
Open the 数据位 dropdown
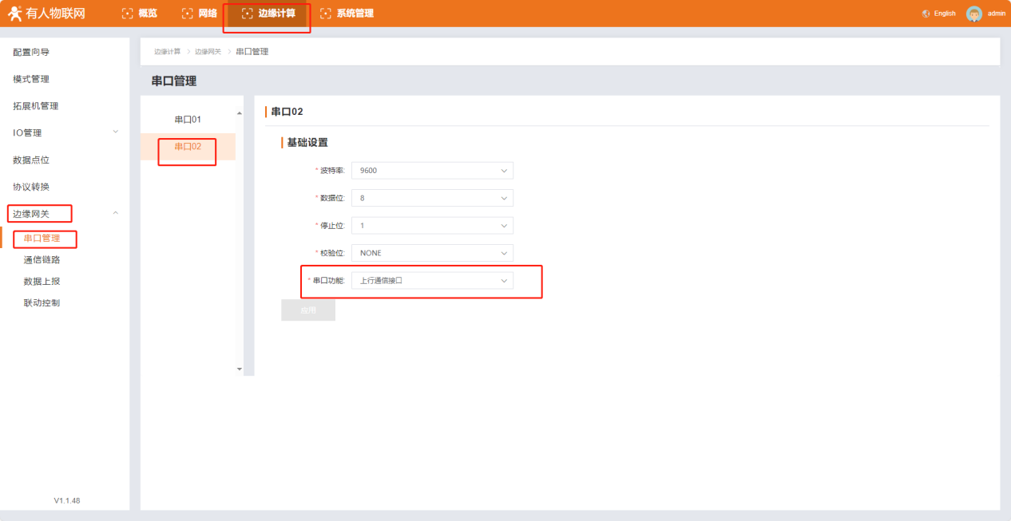tap(432, 198)
